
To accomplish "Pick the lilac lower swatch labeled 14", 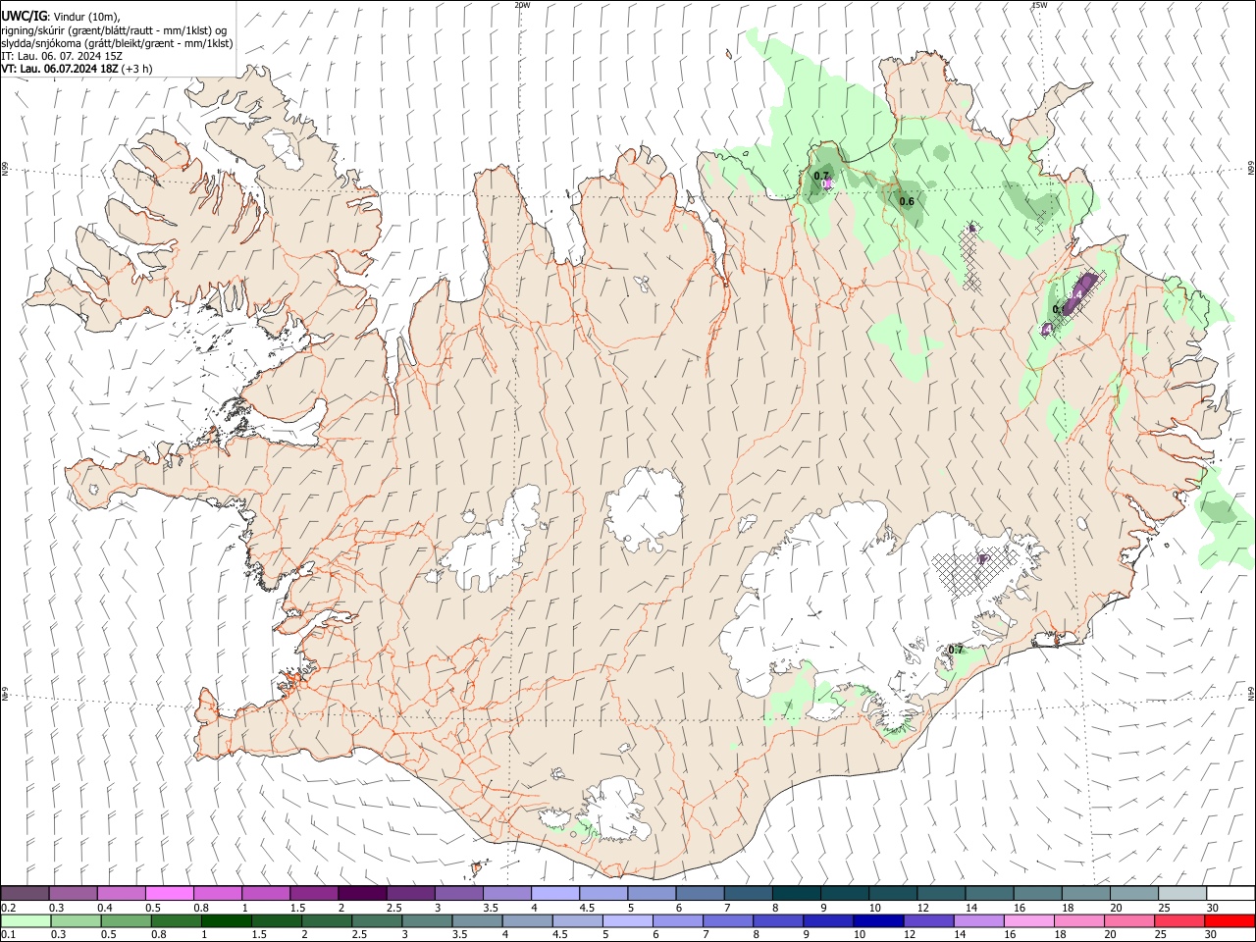I will coord(977,920).
